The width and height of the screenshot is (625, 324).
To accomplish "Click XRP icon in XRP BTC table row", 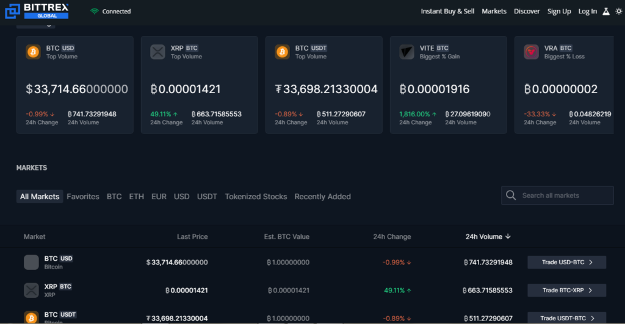I will pos(31,291).
